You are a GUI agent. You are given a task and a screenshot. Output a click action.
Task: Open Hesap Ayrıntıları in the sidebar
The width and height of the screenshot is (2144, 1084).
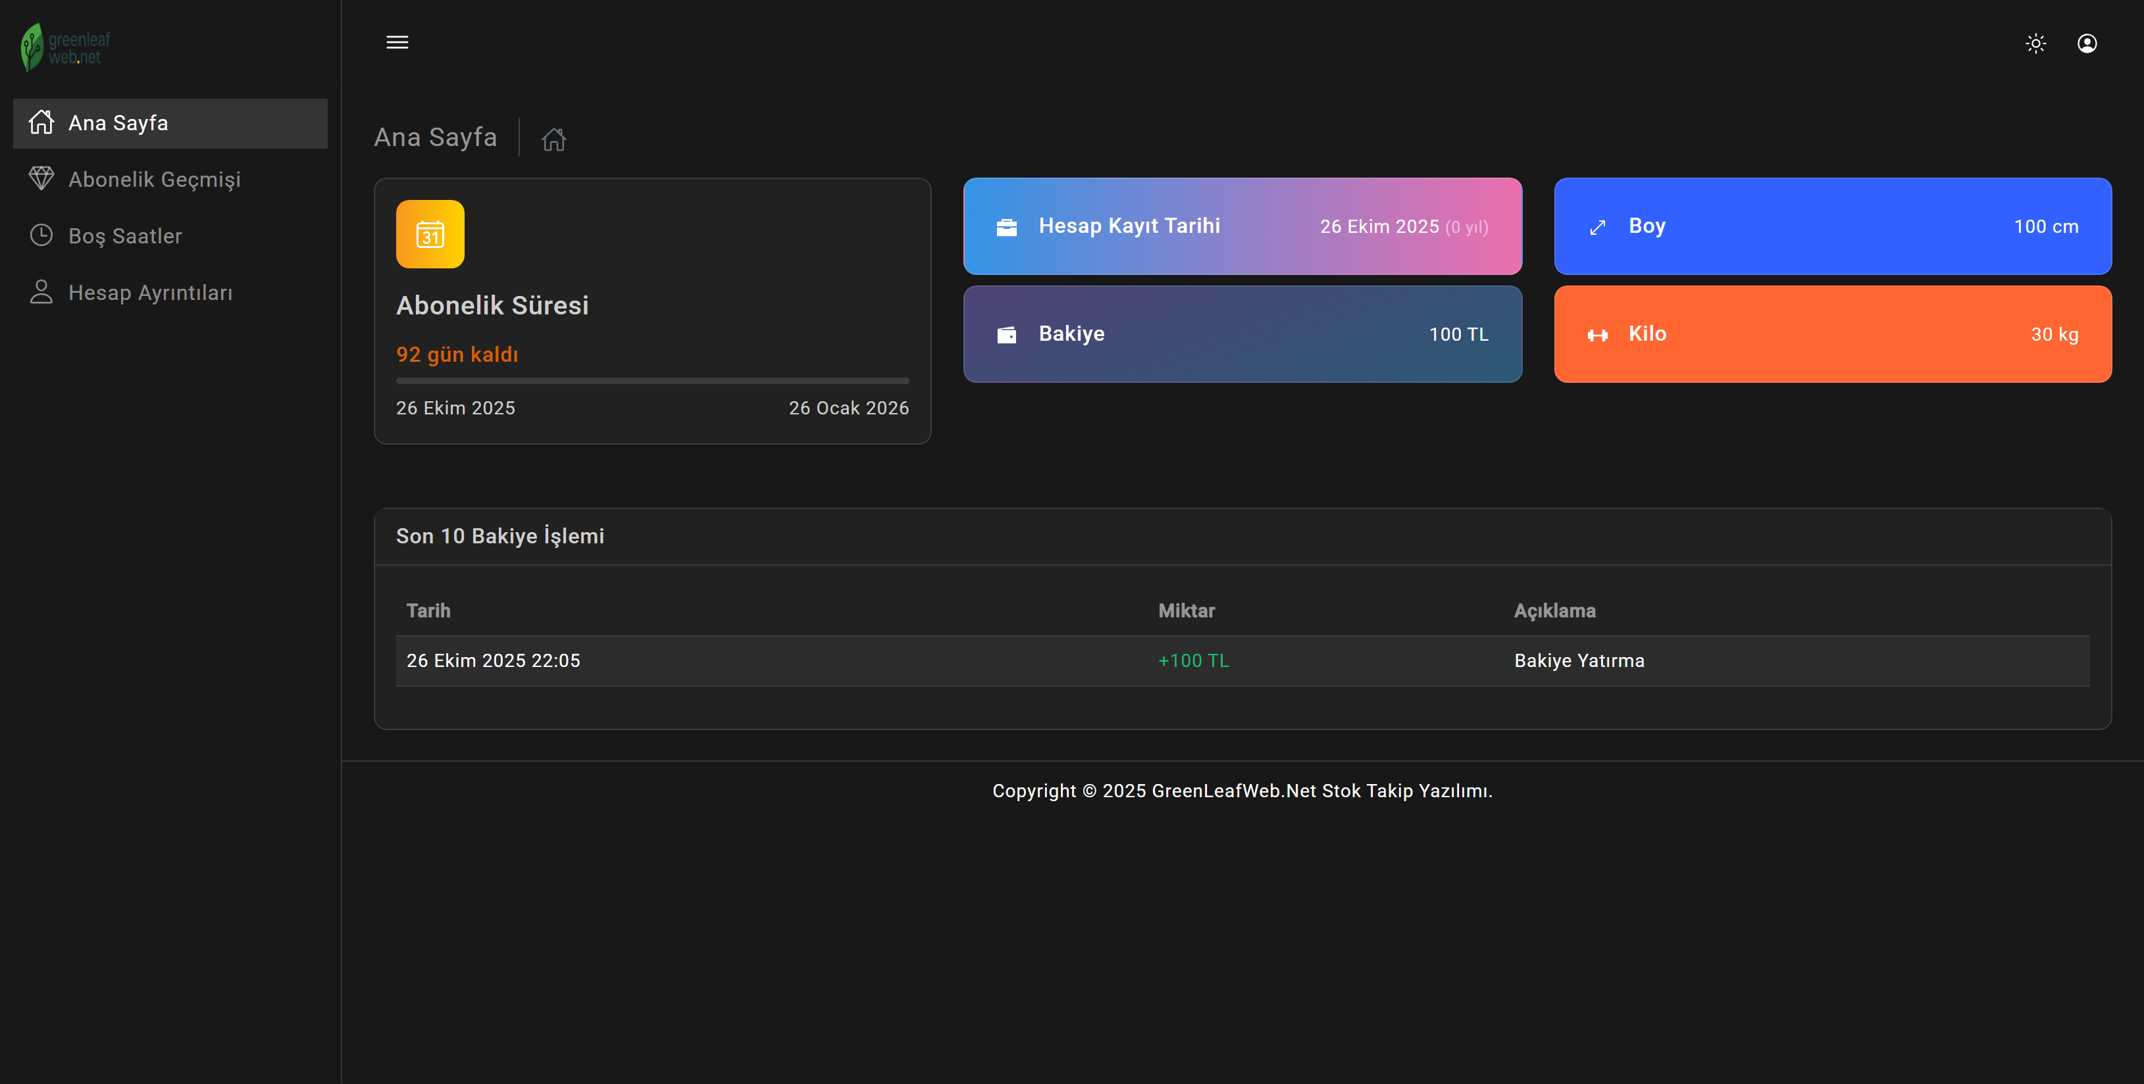(170, 293)
